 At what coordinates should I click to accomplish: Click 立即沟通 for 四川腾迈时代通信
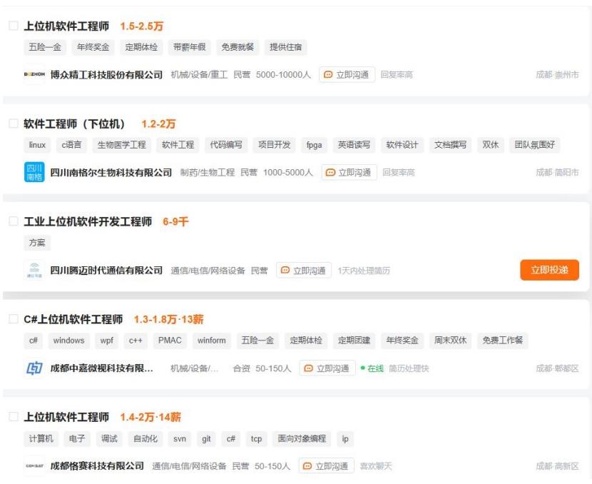(x=304, y=271)
